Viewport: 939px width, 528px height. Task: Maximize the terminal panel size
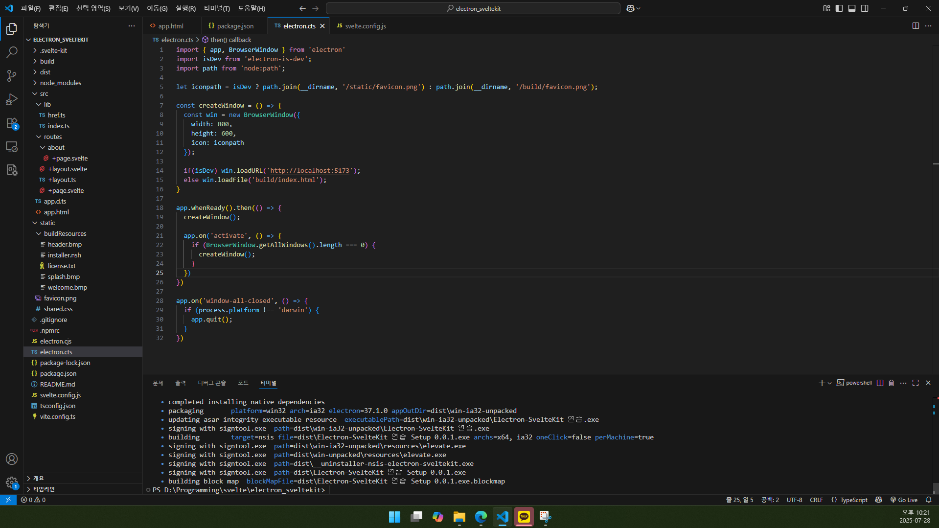tap(916, 383)
